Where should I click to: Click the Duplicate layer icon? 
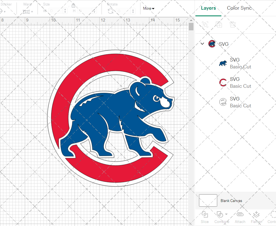tap(219, 25)
